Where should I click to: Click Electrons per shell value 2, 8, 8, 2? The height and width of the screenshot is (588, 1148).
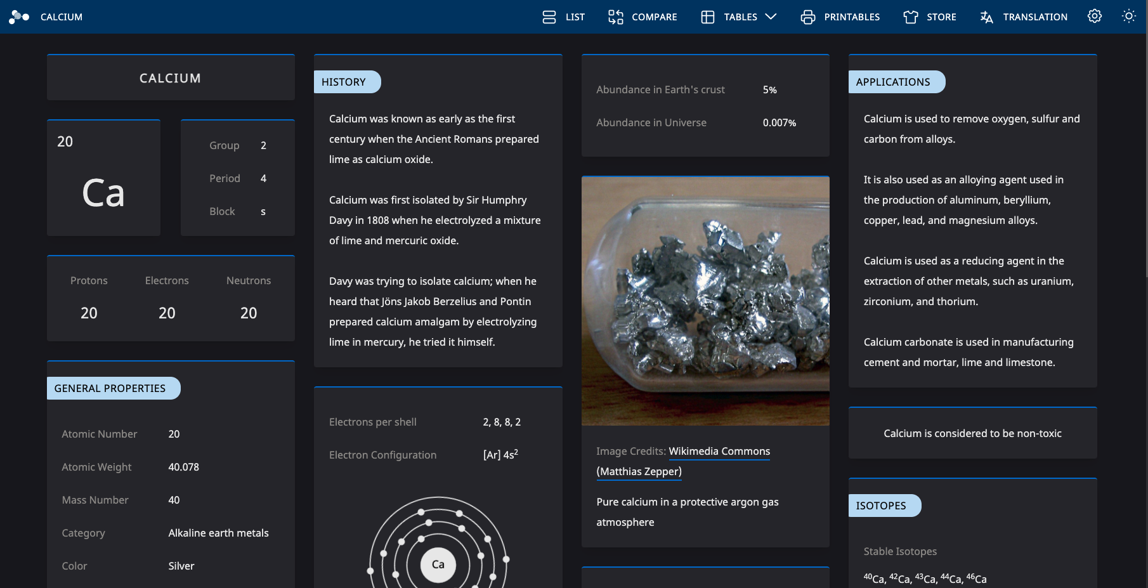502,422
